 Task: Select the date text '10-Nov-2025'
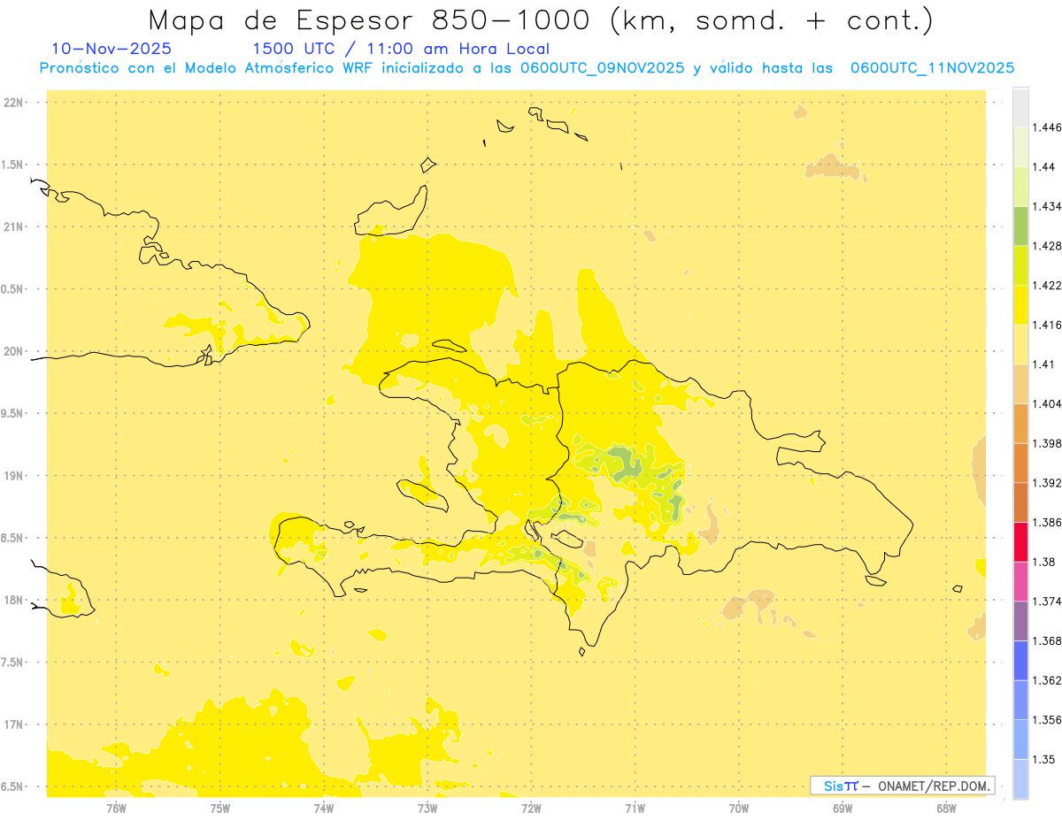click(x=112, y=49)
